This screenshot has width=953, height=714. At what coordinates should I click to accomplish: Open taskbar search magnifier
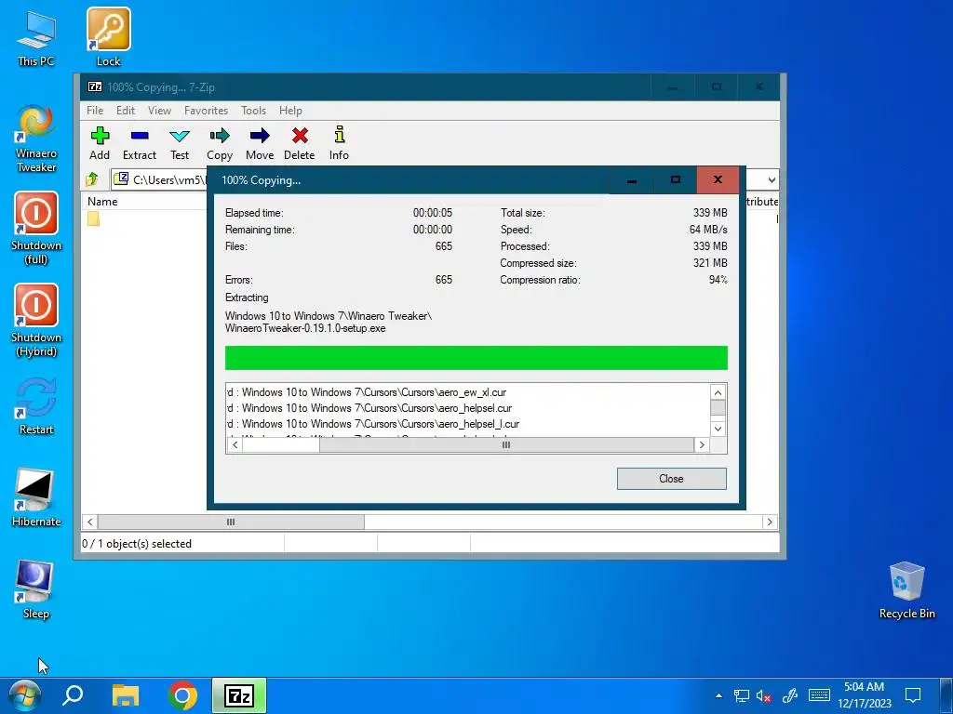click(x=73, y=695)
